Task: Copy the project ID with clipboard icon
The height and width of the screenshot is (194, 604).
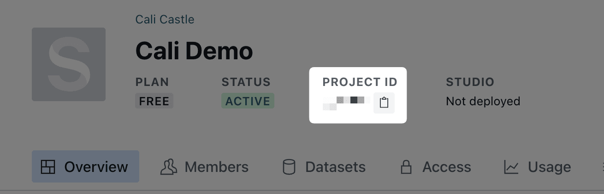Action: [x=384, y=102]
